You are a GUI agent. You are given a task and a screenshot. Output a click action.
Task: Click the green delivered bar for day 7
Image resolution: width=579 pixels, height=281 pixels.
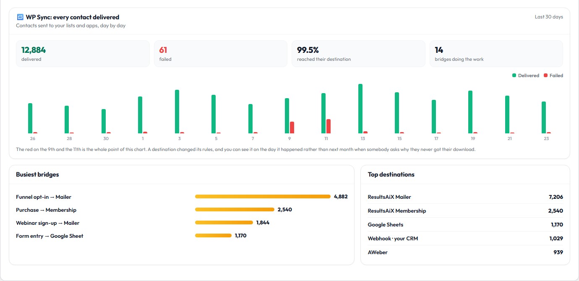click(250, 119)
